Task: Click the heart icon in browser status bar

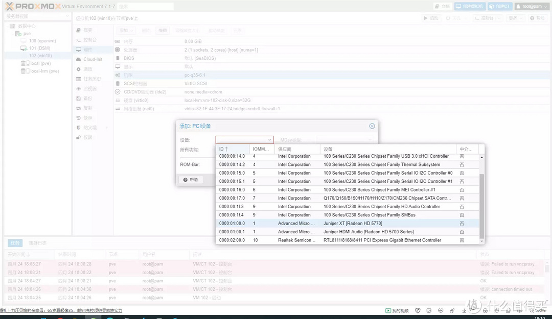Action: click(x=441, y=310)
